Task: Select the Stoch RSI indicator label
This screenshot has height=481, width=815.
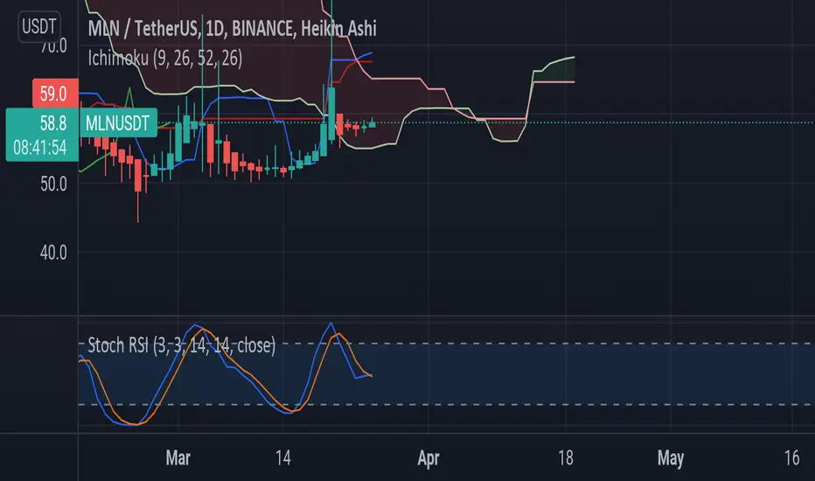Action: click(x=181, y=345)
